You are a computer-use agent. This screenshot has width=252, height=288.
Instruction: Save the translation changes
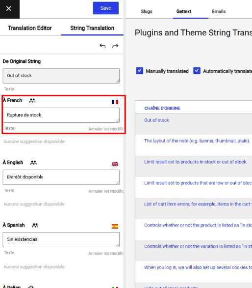[x=106, y=8]
